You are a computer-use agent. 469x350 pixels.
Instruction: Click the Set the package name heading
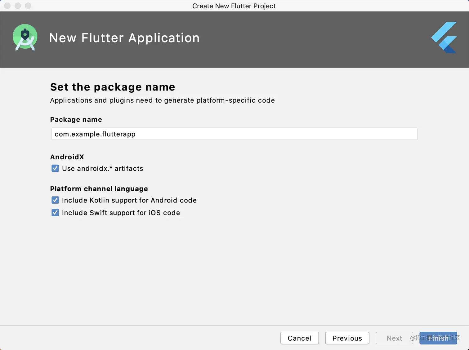113,87
